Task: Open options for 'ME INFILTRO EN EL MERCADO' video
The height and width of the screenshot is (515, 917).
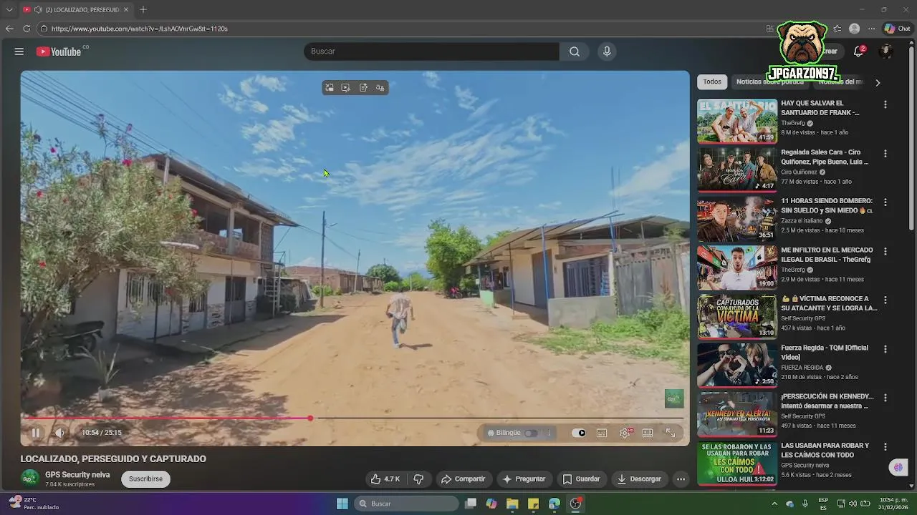Action: tap(885, 251)
